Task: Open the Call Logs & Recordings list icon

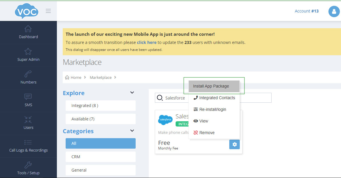Action: (x=28, y=142)
